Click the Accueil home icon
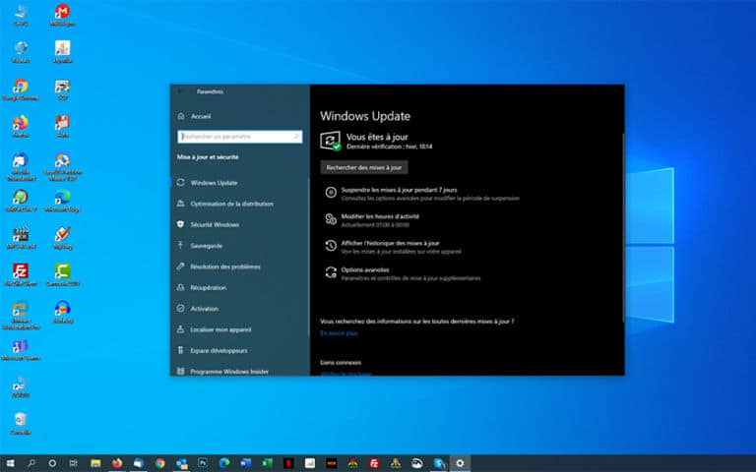This screenshot has height=472, width=756. (x=180, y=116)
